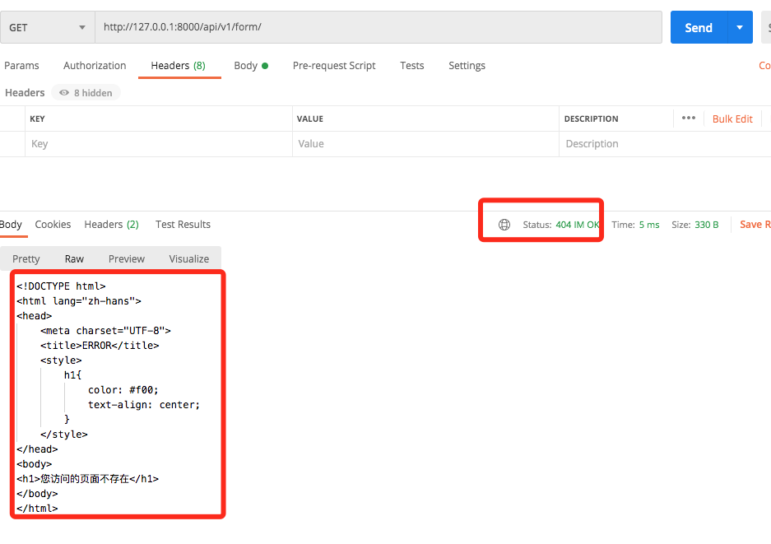Viewport: 771px width, 544px height.
Task: Select the Preview response view
Action: coord(126,258)
